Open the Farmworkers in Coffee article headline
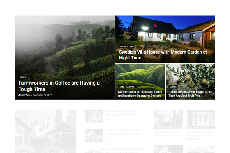 (x=59, y=86)
